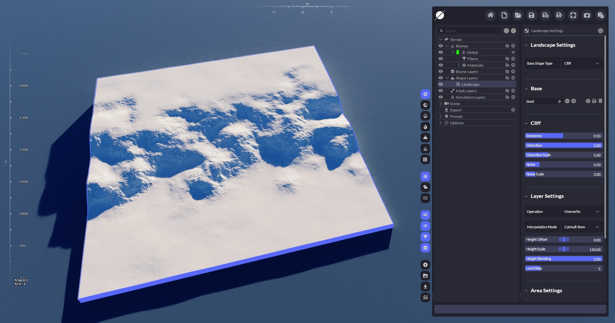
Task: Select Biome Layers in the tree
Action: pyautogui.click(x=467, y=72)
